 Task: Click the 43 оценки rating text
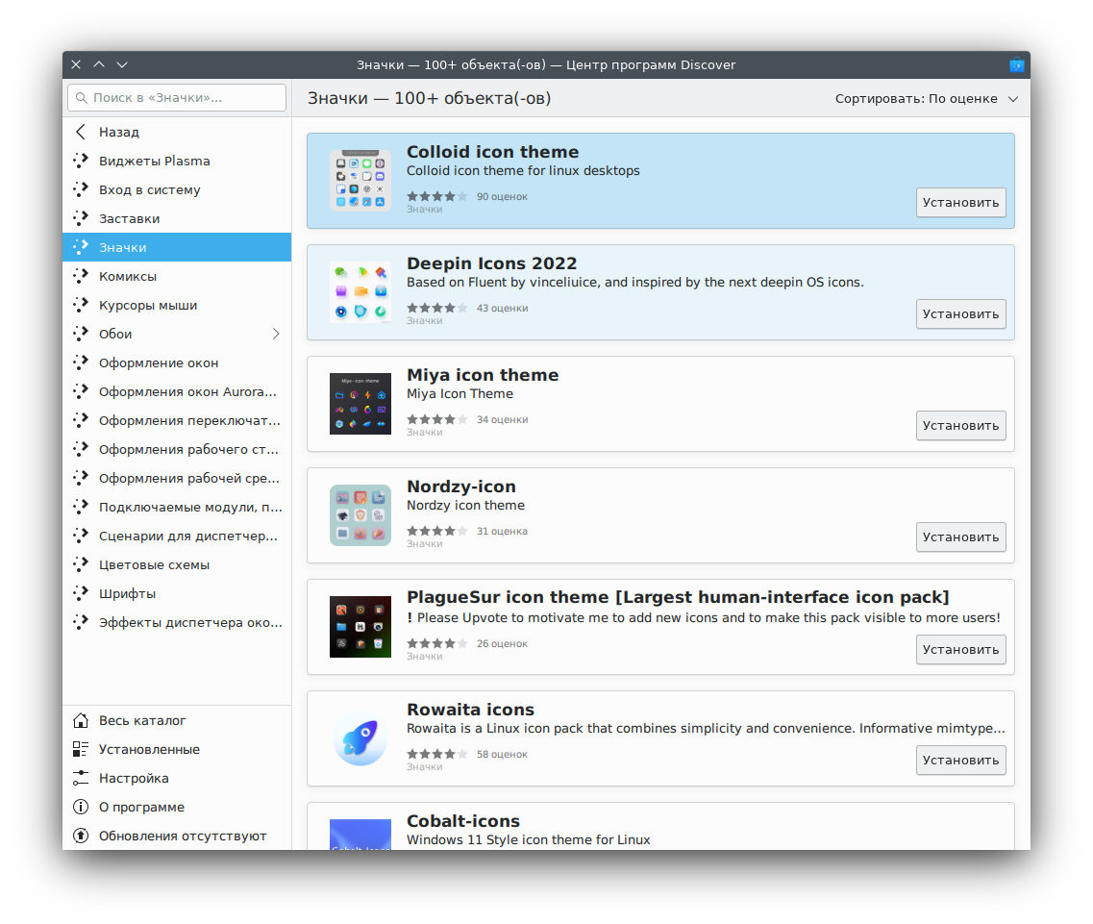(x=502, y=309)
